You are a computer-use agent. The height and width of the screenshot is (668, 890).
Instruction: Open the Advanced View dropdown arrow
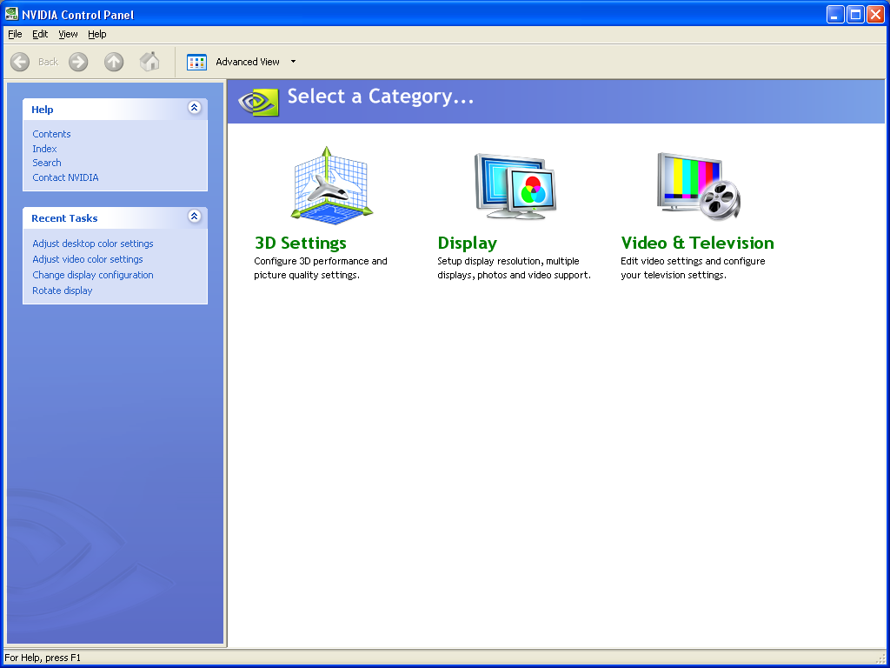tap(293, 62)
